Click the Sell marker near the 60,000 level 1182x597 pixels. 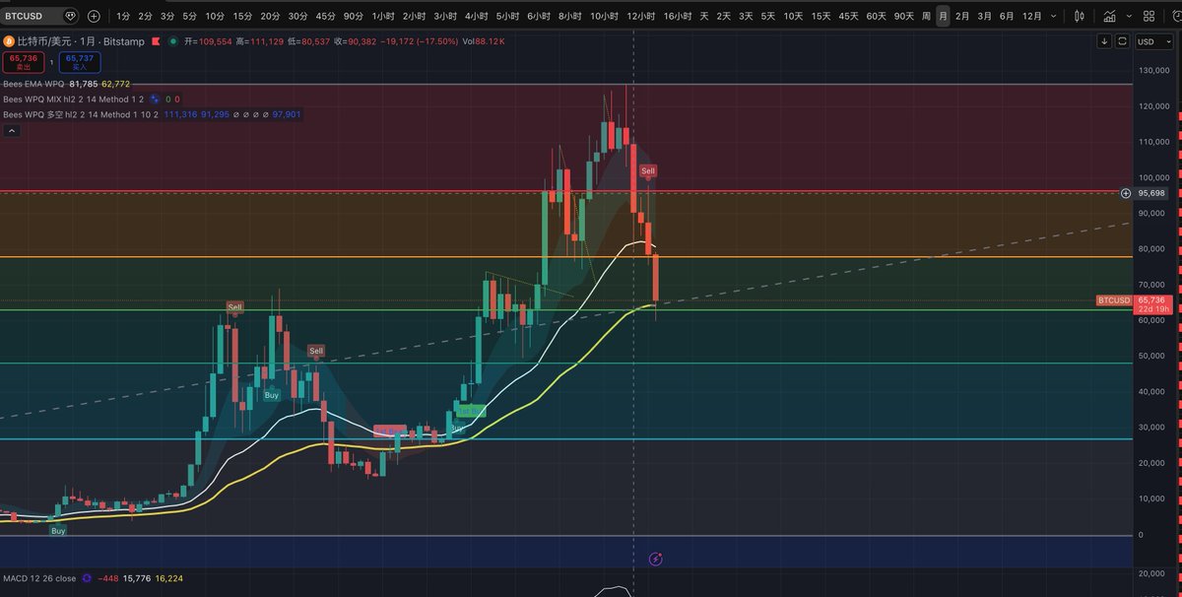pos(234,307)
